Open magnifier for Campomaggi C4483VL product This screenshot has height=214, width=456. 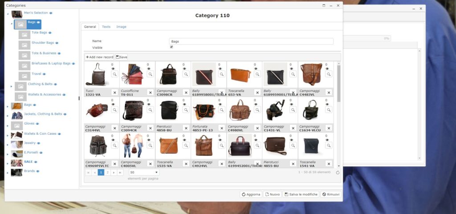pyautogui.click(x=329, y=74)
